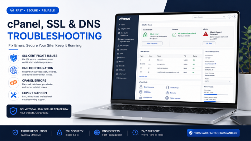Click the CPU Usage progress bar
The image size is (251, 141).
tap(216, 94)
